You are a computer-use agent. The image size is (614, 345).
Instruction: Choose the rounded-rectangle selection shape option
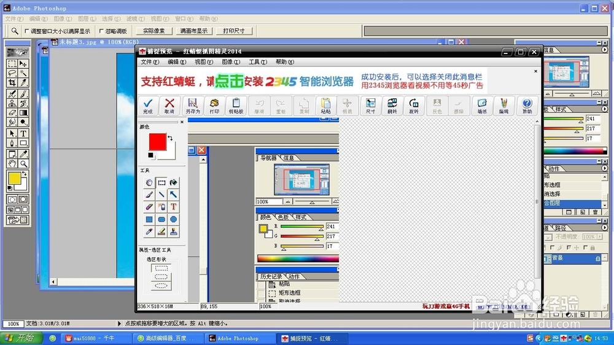pyautogui.click(x=161, y=277)
